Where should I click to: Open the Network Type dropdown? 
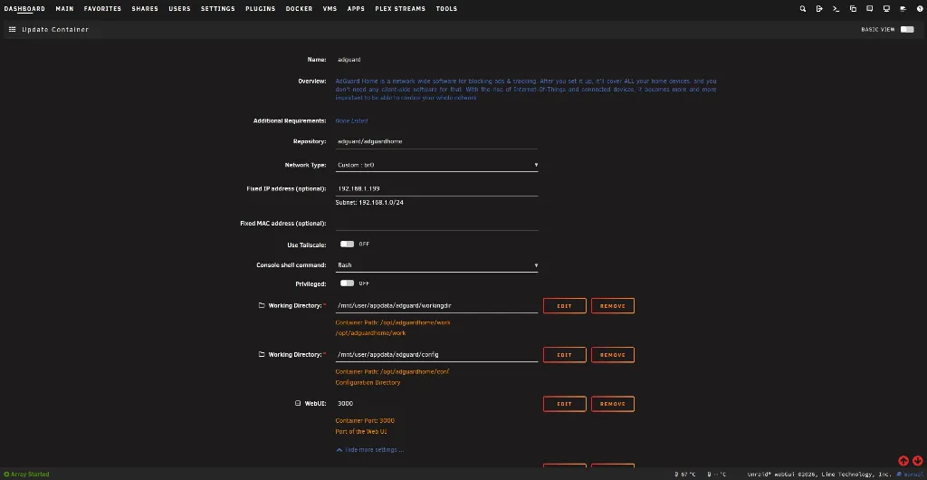[x=436, y=165]
